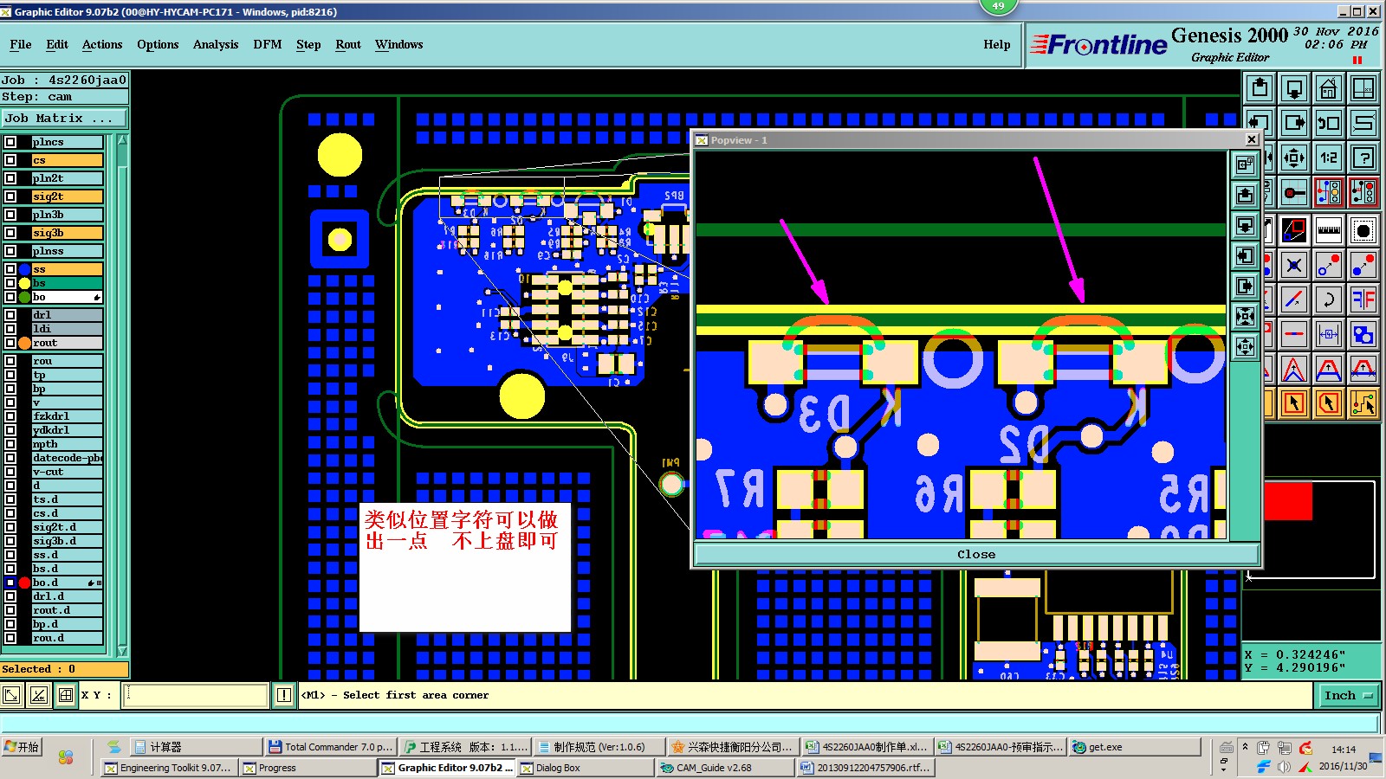Screen dimensions: 1386x779
Task: Open the Actions menu
Action: coord(102,44)
